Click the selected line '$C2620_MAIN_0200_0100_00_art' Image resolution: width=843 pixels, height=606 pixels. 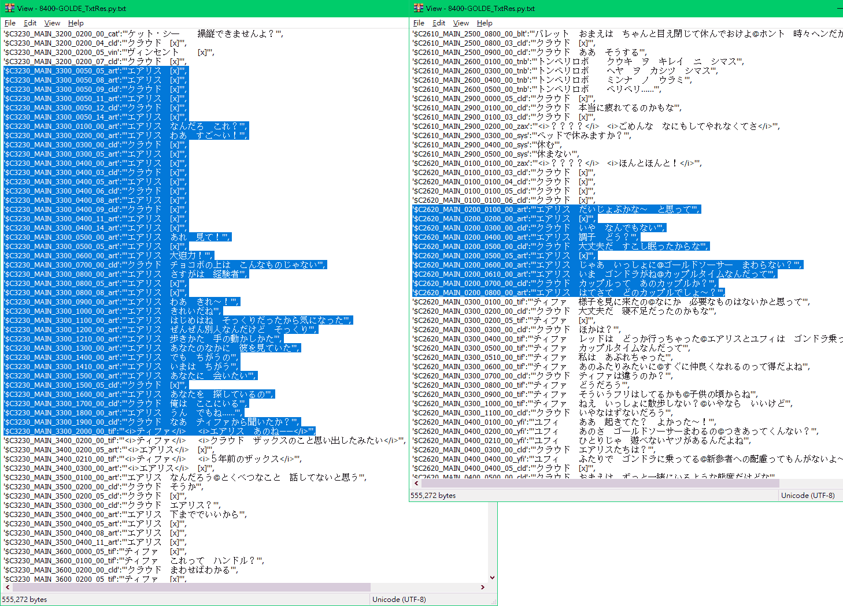(557, 210)
